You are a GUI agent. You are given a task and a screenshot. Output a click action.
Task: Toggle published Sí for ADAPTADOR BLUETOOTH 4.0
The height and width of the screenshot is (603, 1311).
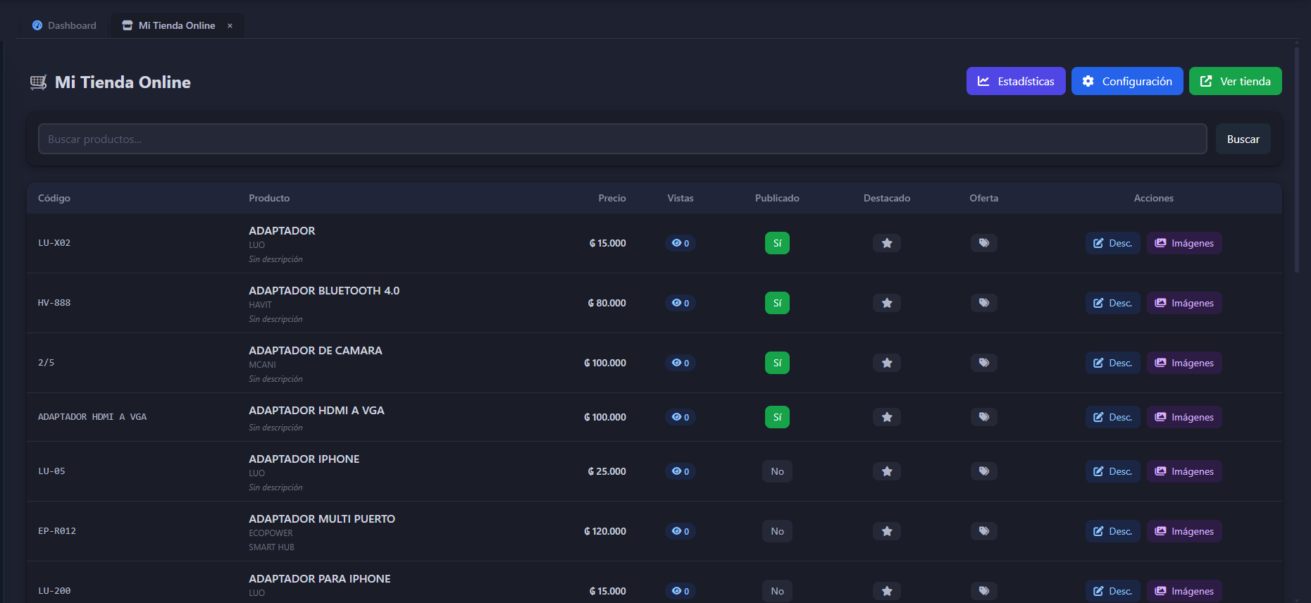(x=777, y=303)
